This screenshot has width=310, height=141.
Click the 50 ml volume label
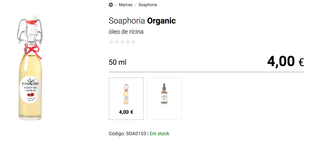point(118,62)
